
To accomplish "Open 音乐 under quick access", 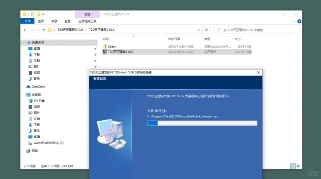I will click(37, 79).
